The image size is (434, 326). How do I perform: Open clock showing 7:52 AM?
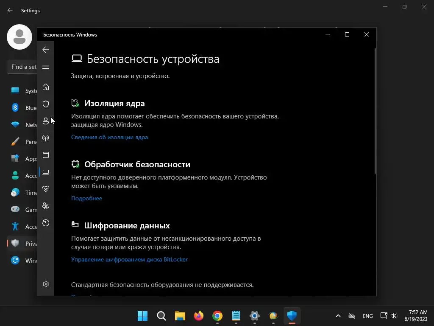(416, 316)
